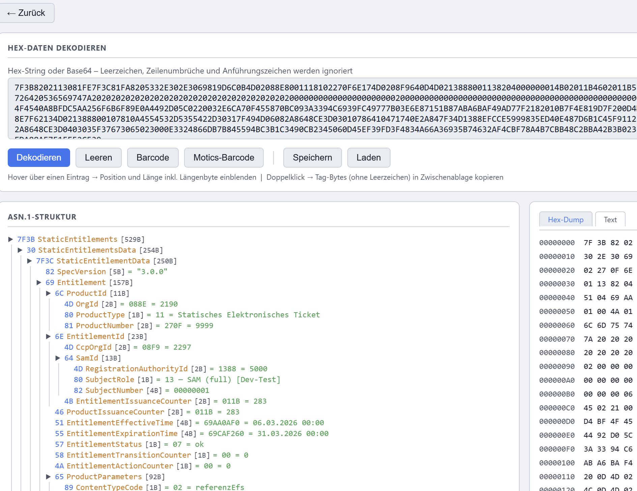Screen dimensions: 637x491
Task: Switch to the Hex-Dump tab
Action: (x=566, y=220)
